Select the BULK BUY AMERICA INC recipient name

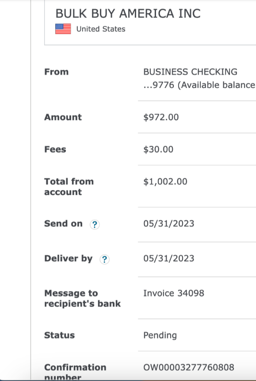click(128, 13)
